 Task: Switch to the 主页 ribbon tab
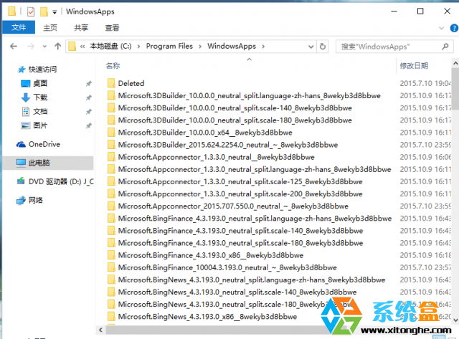tap(50, 28)
